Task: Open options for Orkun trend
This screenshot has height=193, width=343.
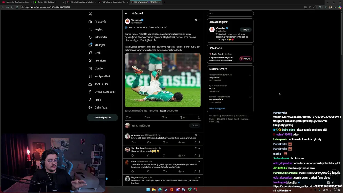Action: (250, 86)
